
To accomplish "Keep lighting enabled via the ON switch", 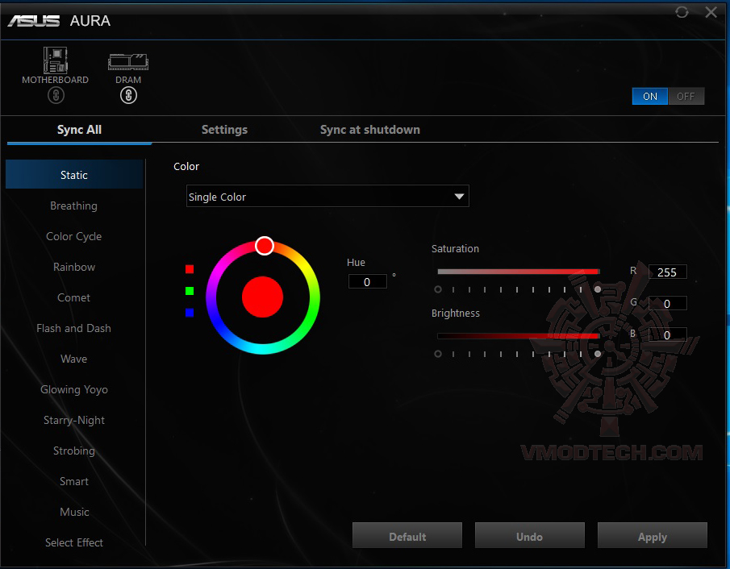I will (649, 96).
